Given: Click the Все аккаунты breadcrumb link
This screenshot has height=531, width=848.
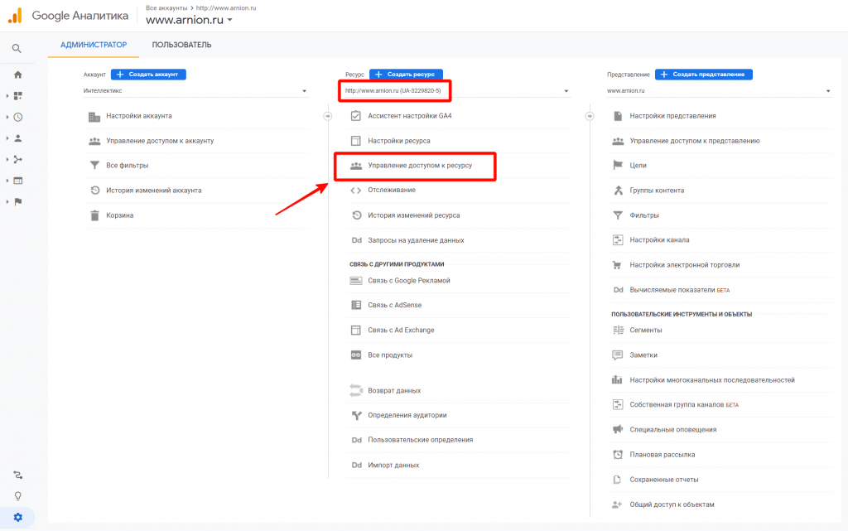Looking at the screenshot, I should click(x=166, y=8).
